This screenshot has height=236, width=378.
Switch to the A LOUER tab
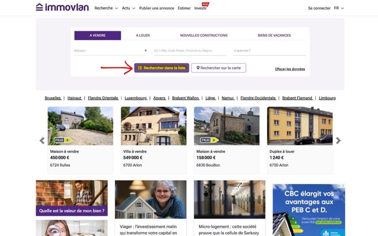(x=143, y=35)
